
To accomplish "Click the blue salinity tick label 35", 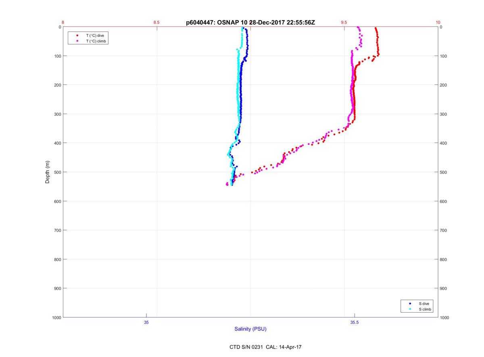I will [146, 322].
